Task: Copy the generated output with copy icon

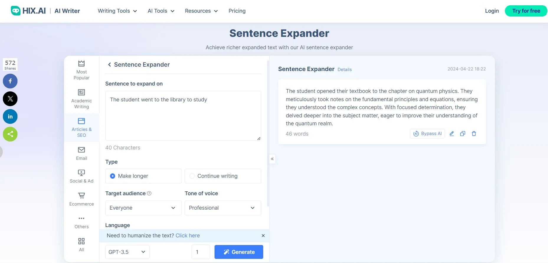Action: pos(462,134)
